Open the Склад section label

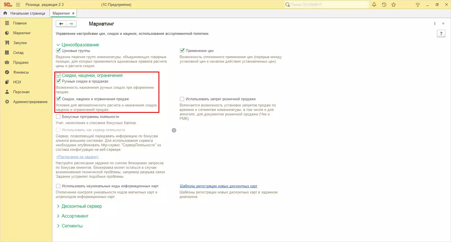pyautogui.click(x=18, y=53)
